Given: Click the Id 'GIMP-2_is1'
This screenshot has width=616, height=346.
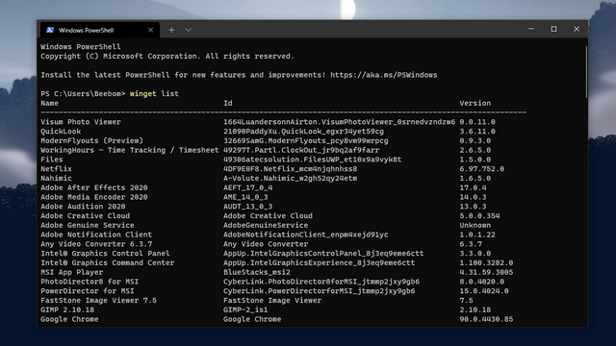Looking at the screenshot, I should pos(245,310).
